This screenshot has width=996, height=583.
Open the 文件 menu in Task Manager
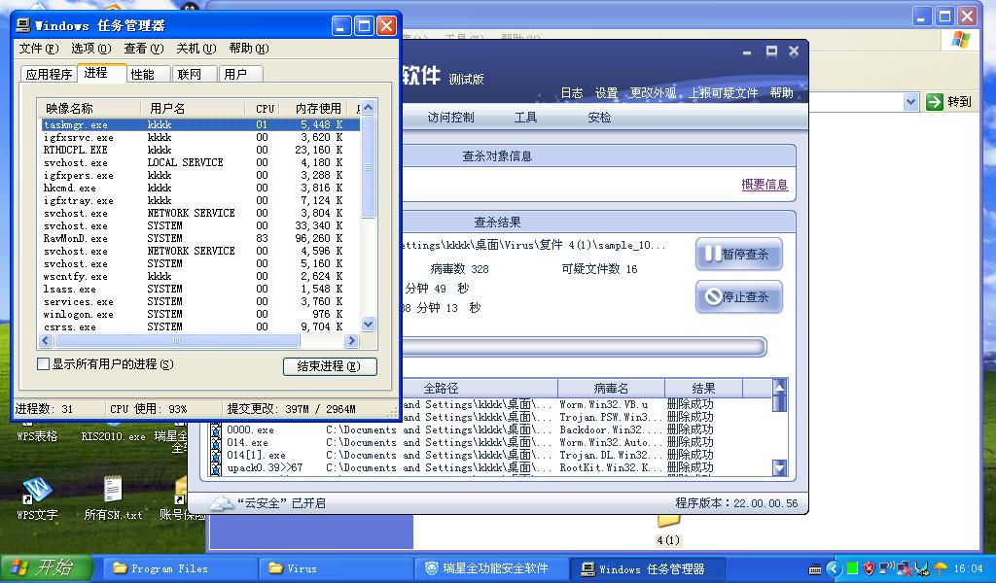pos(39,49)
